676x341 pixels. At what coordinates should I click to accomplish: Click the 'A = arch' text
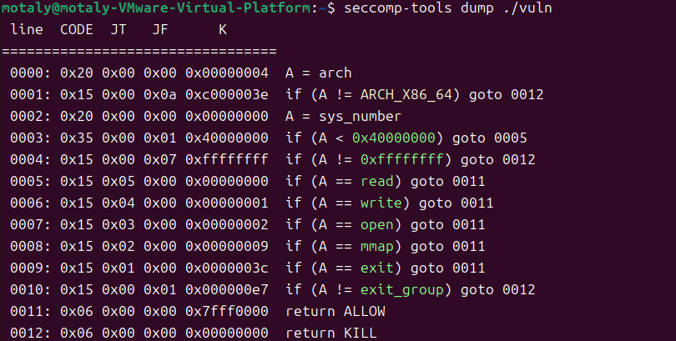[318, 73]
